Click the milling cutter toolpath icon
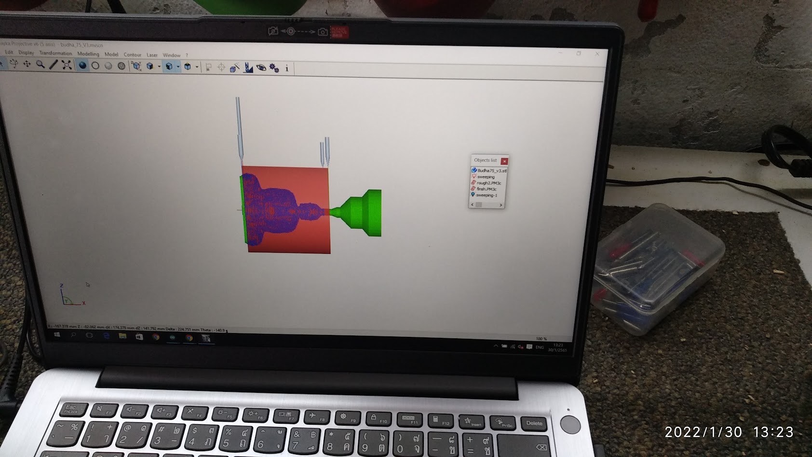The image size is (812, 457). click(x=248, y=68)
